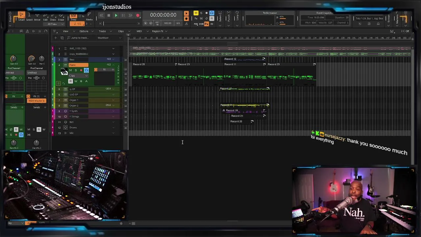
Task: Expand the Y Synth track
Action: pos(113,111)
